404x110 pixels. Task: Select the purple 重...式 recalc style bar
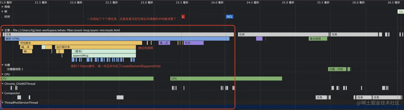[x=164, y=43]
